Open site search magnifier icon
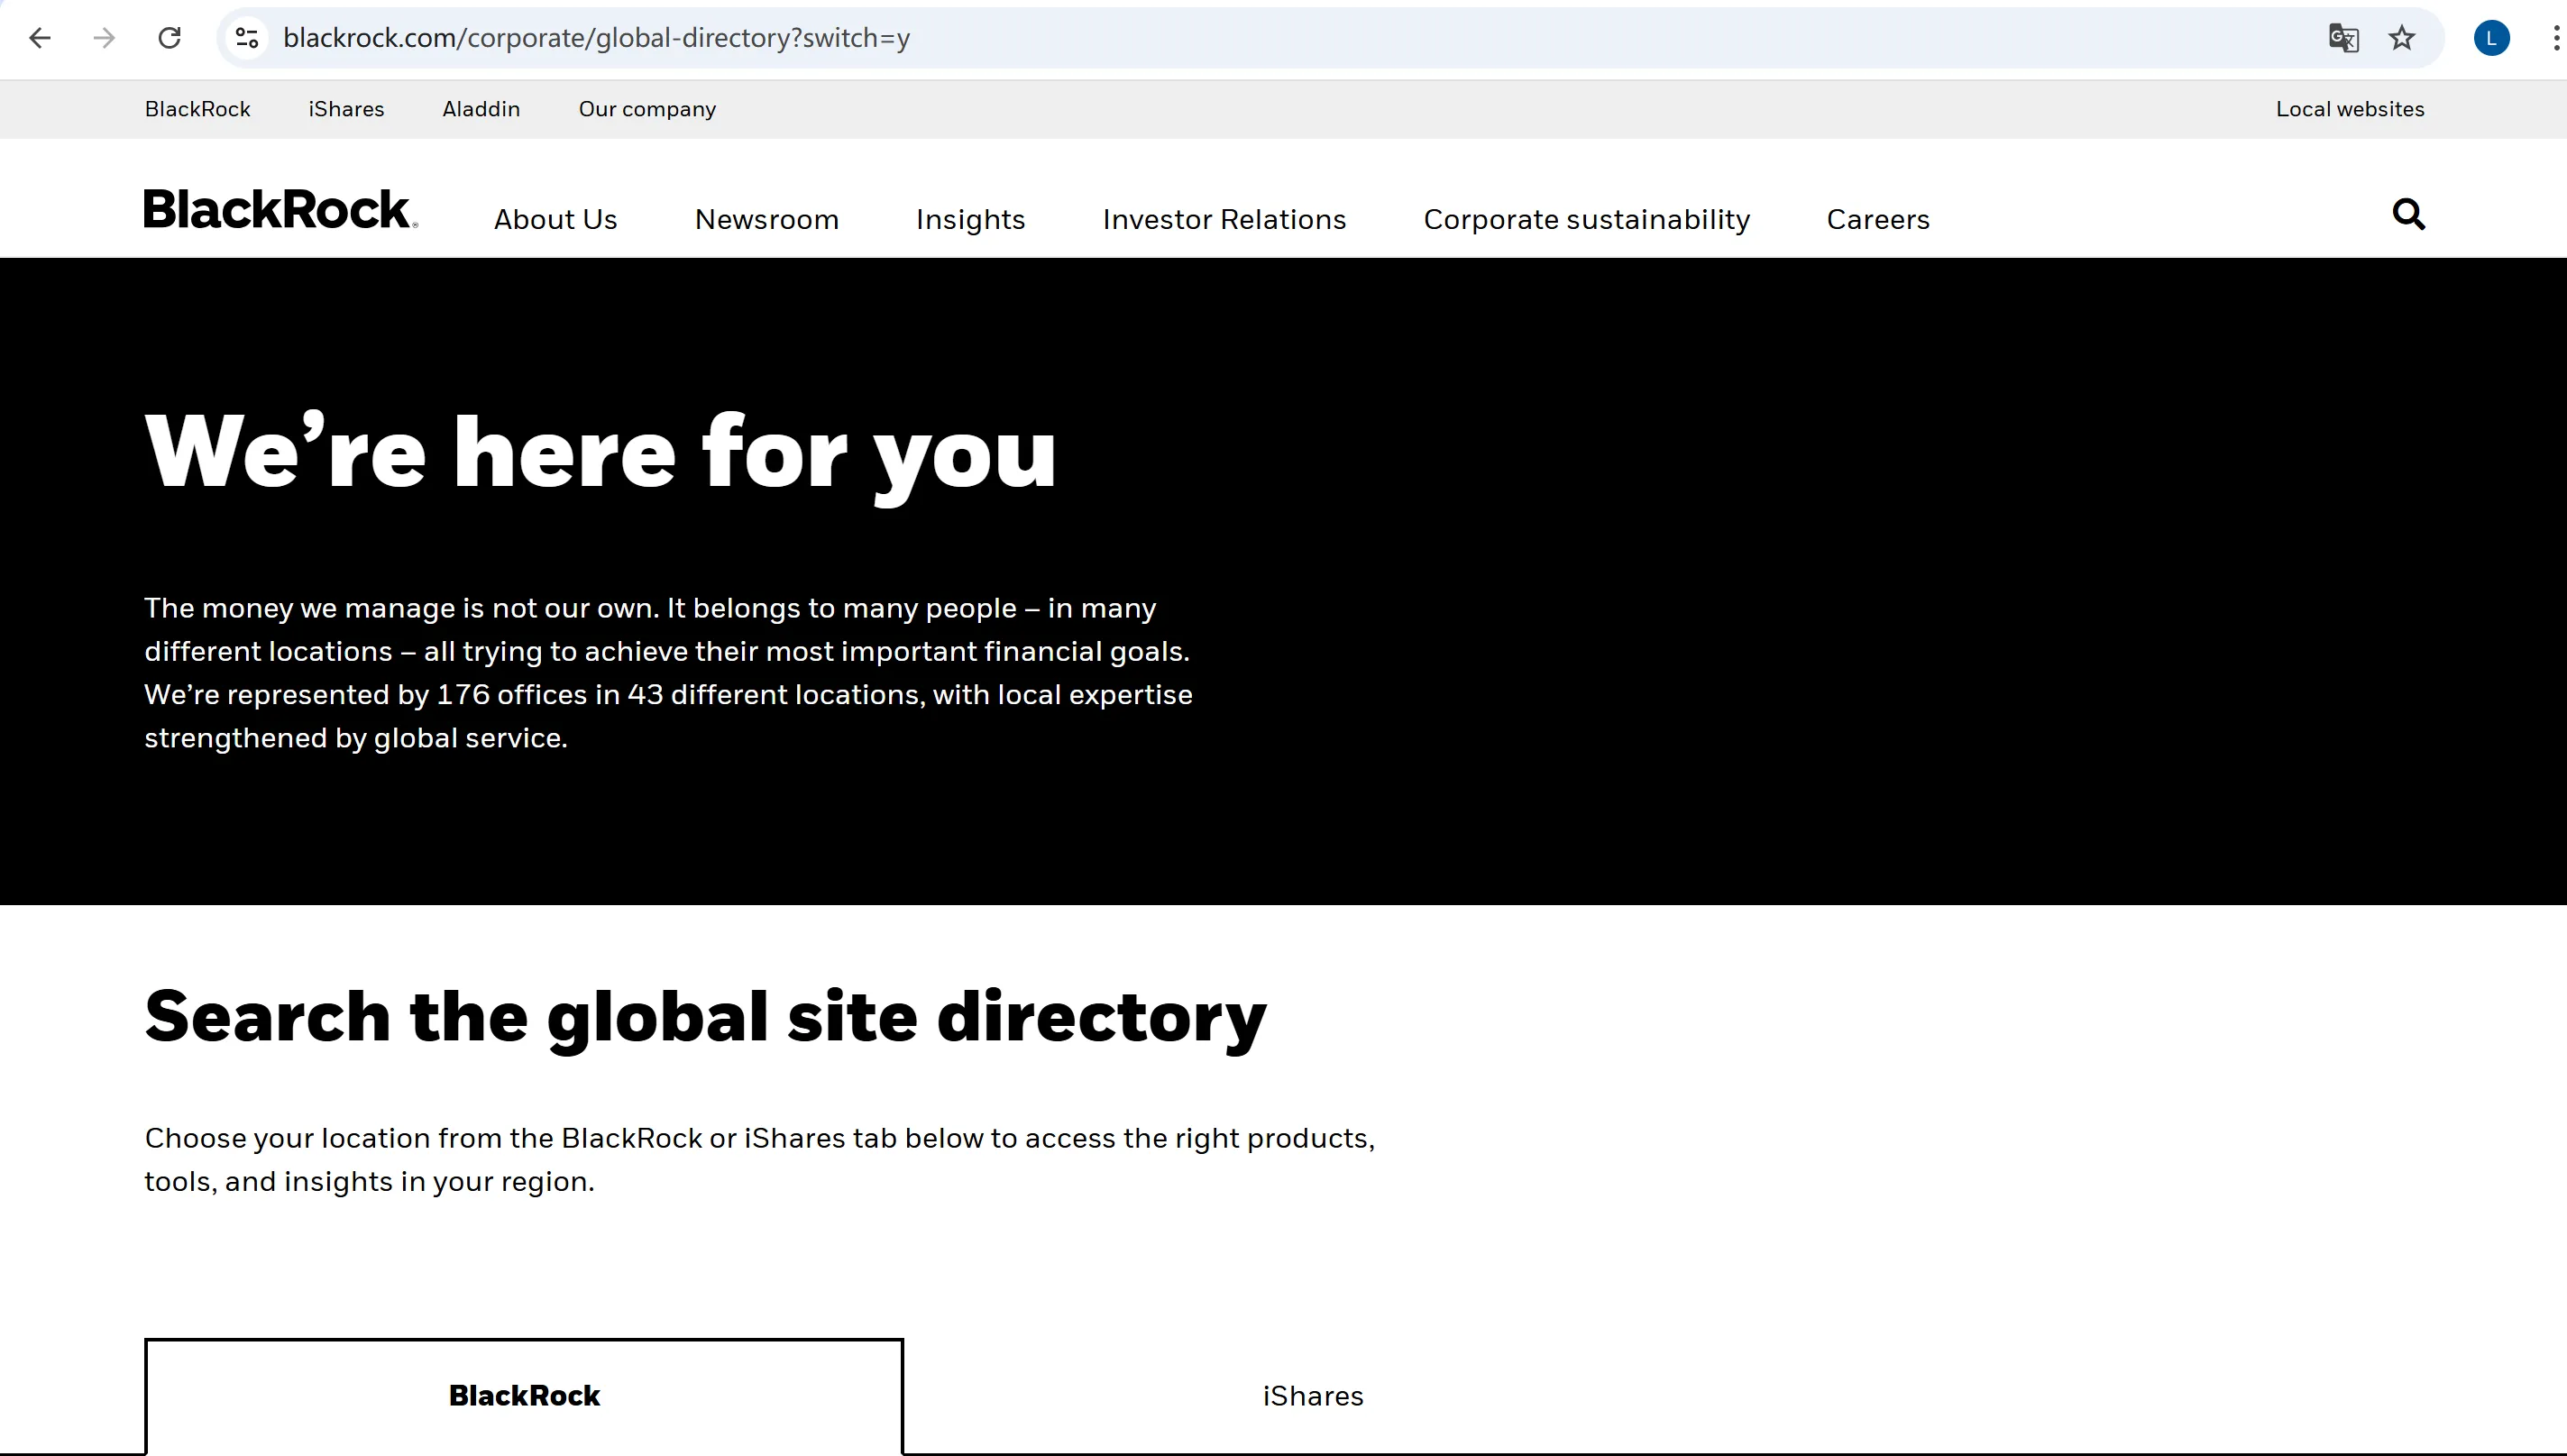Screen dimensions: 2567x1456 click(2409, 214)
